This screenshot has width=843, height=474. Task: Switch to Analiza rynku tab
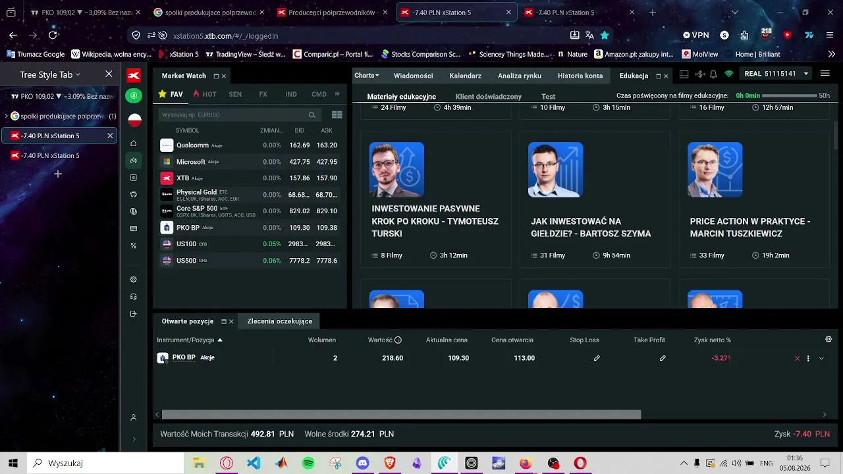point(520,76)
